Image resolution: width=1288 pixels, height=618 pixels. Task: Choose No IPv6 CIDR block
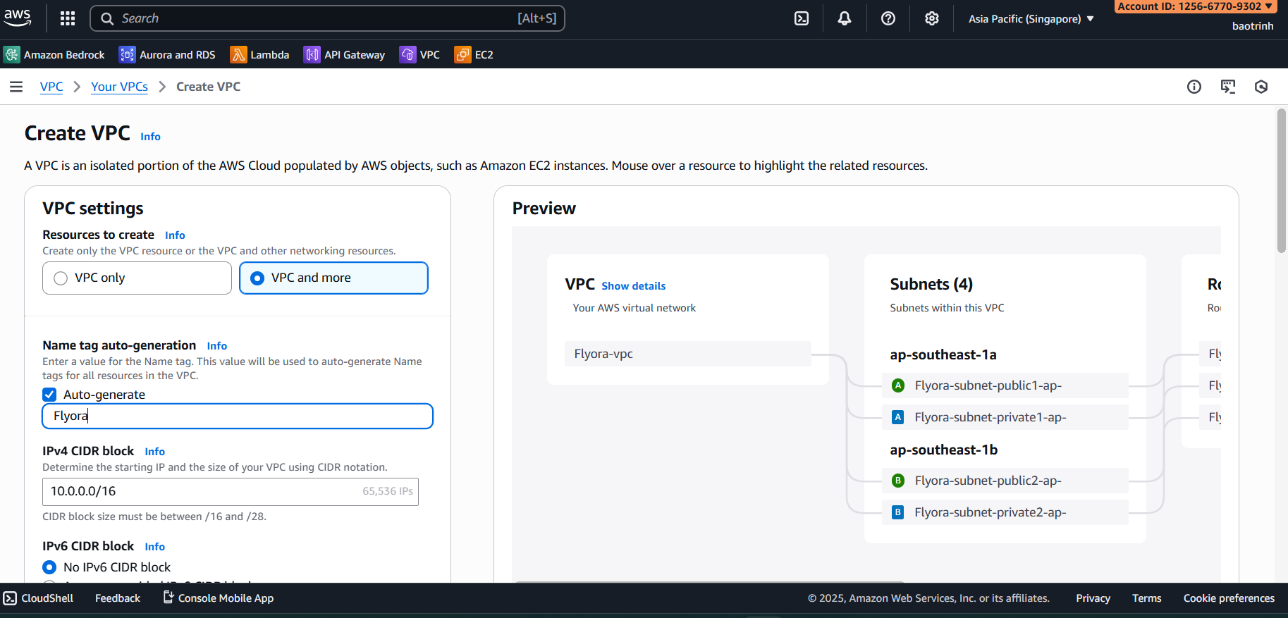tap(49, 567)
